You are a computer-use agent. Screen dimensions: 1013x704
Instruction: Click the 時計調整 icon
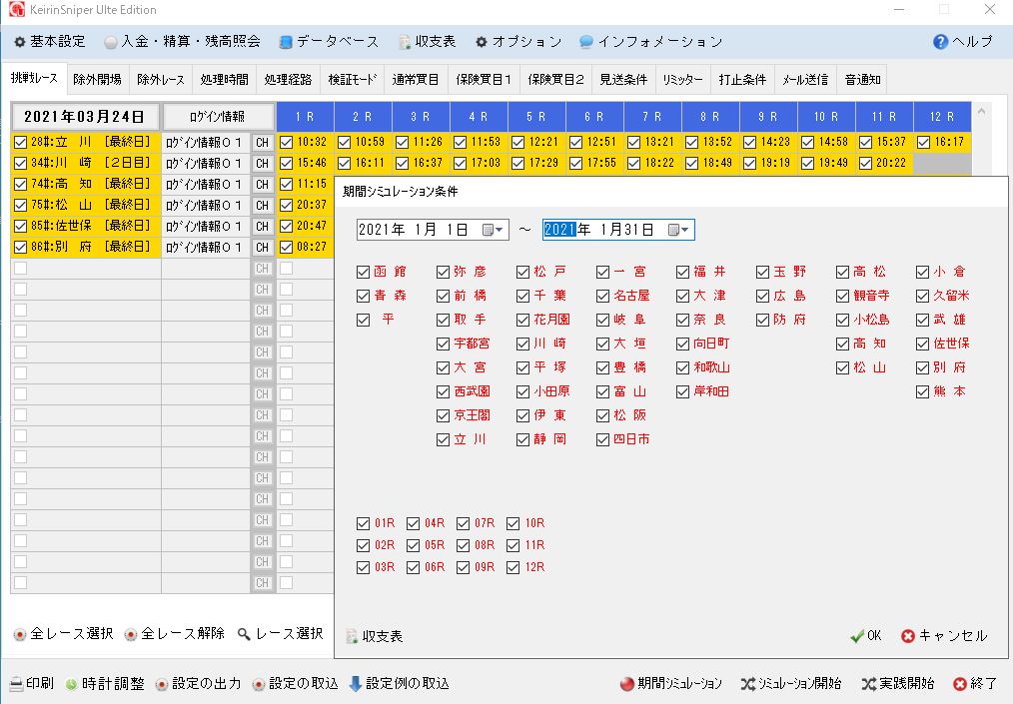pos(71,684)
